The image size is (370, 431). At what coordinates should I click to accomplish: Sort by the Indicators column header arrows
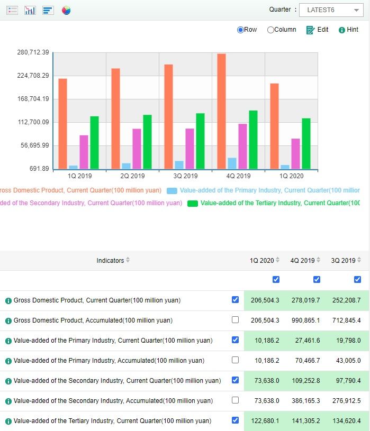(128, 260)
